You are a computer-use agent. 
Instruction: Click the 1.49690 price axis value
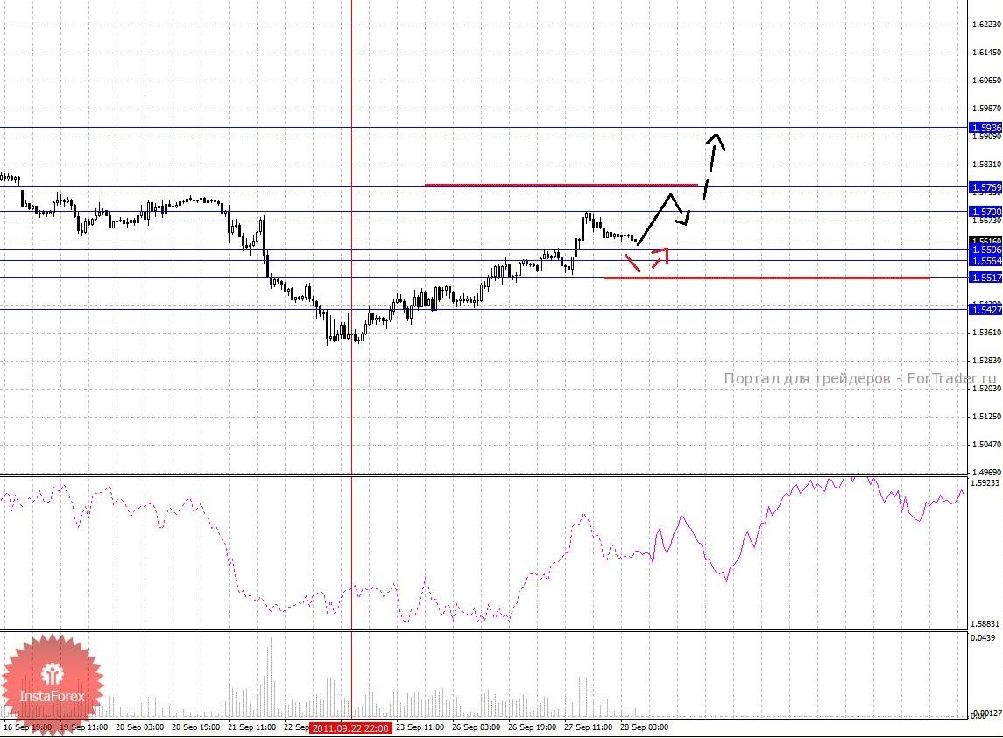click(986, 472)
